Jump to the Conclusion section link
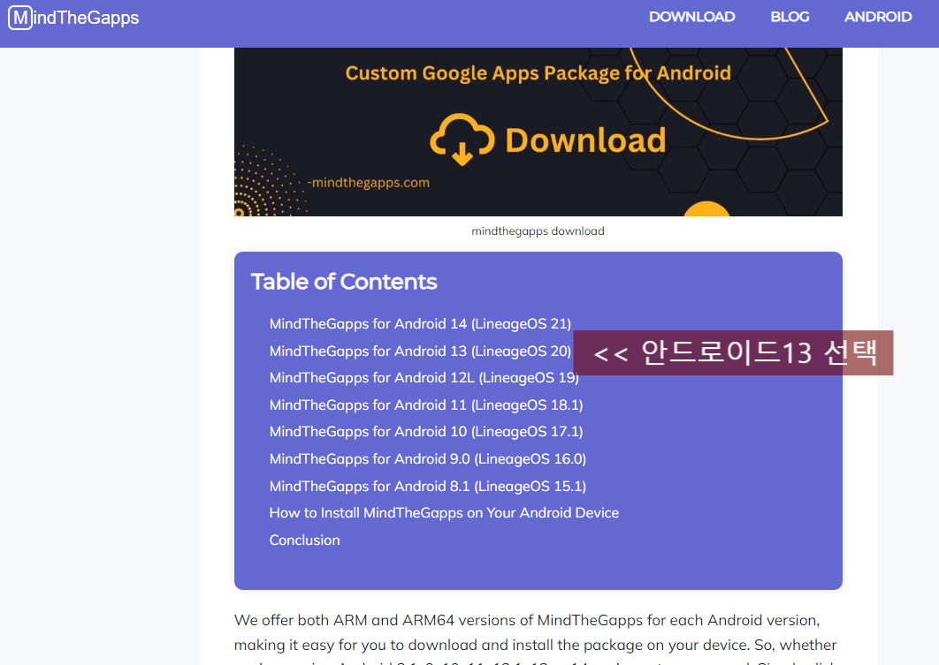This screenshot has width=939, height=665. pos(304,540)
